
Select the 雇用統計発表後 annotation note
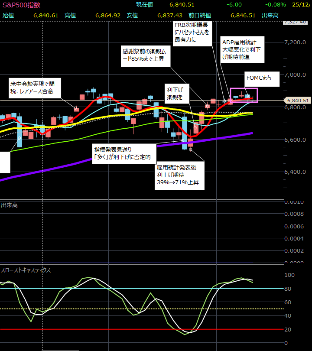pos(178,175)
